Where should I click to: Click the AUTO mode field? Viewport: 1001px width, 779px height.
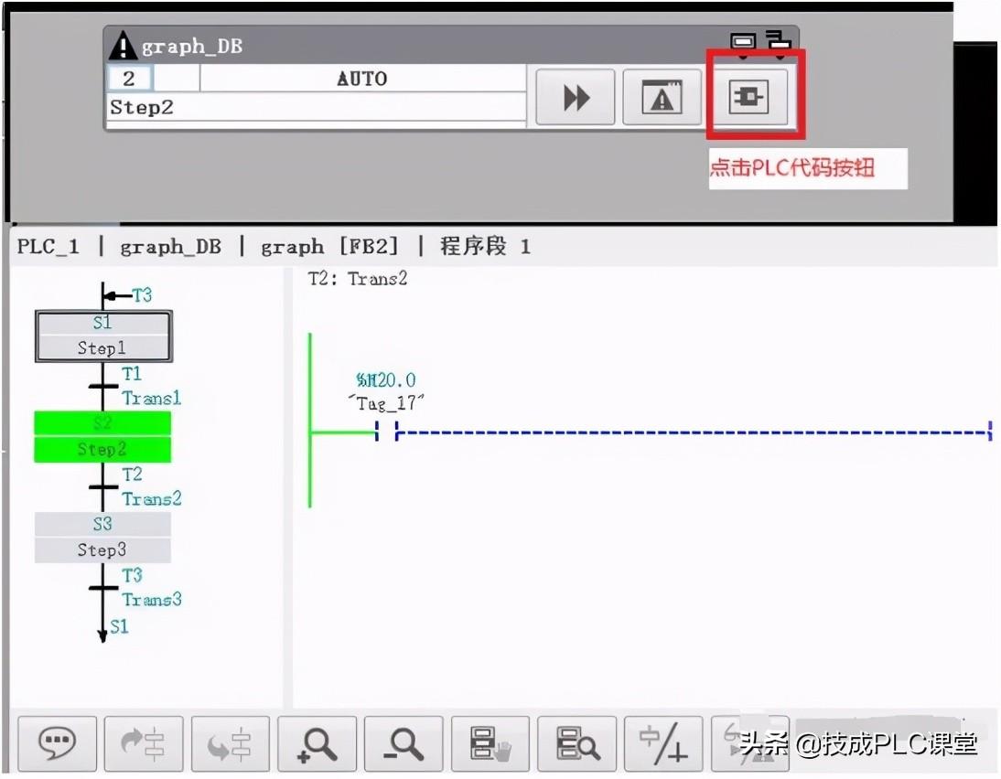tap(362, 80)
